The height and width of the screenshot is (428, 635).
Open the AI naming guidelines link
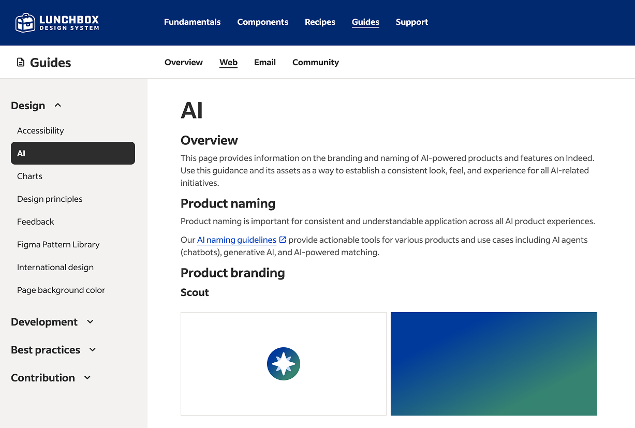point(237,240)
